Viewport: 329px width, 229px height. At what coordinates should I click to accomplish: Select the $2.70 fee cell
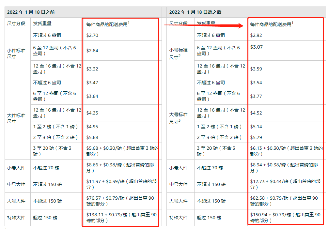(121, 35)
